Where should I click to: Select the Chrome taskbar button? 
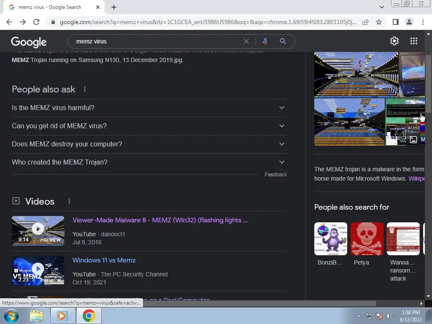[x=89, y=316]
